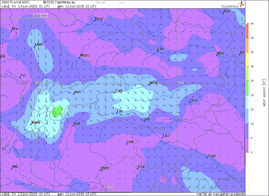
Task: Select the Stu city label
Action: point(15,29)
